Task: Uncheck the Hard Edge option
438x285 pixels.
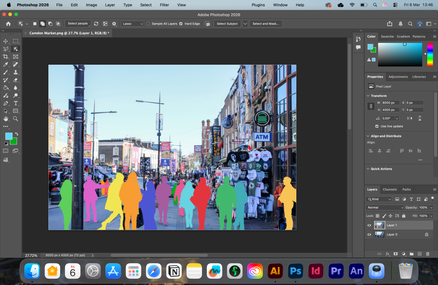Action: [181, 24]
